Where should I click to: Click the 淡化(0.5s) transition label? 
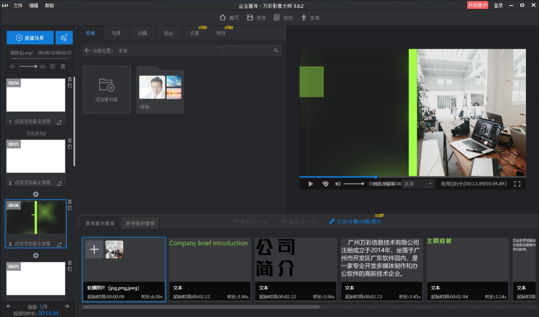[x=36, y=133]
